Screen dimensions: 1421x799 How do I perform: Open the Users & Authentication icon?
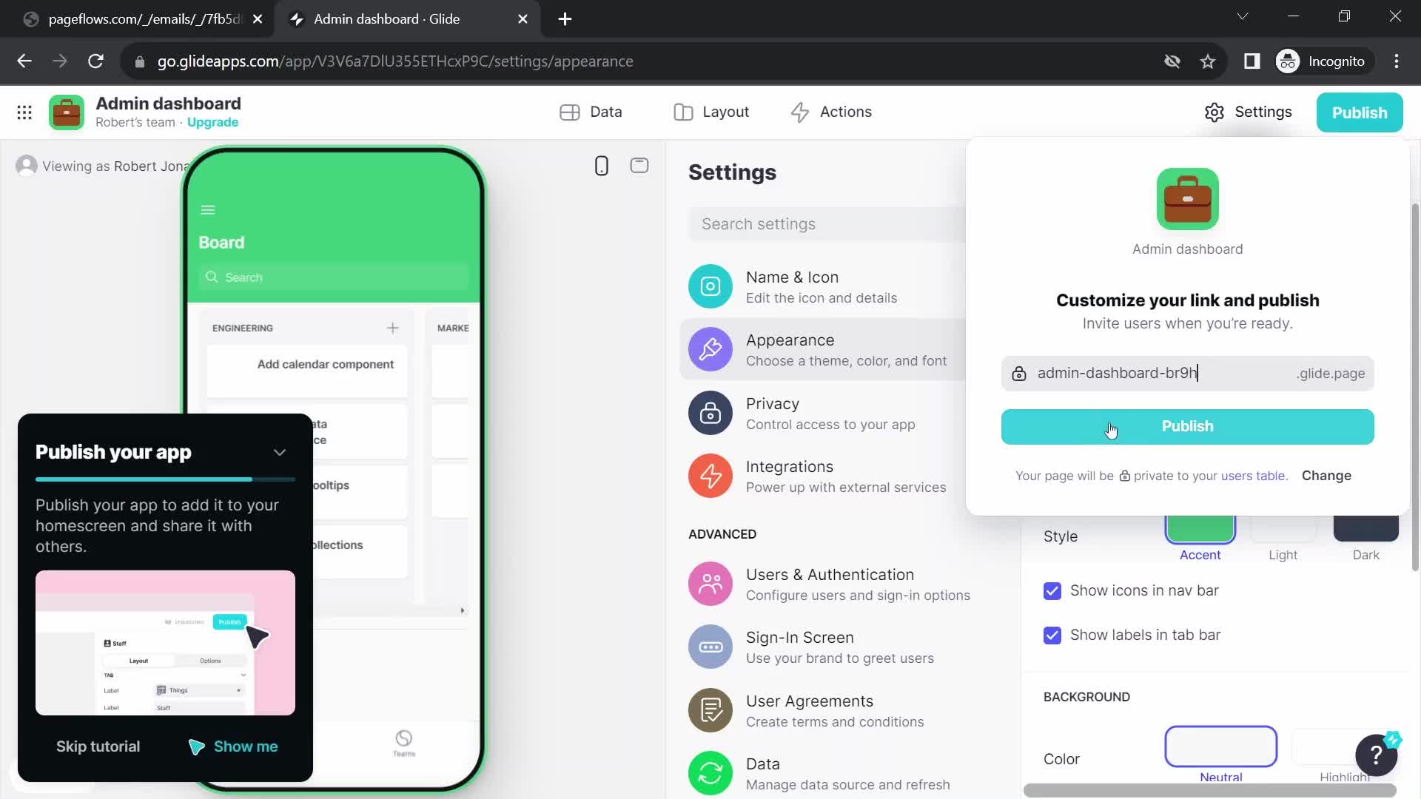point(710,584)
